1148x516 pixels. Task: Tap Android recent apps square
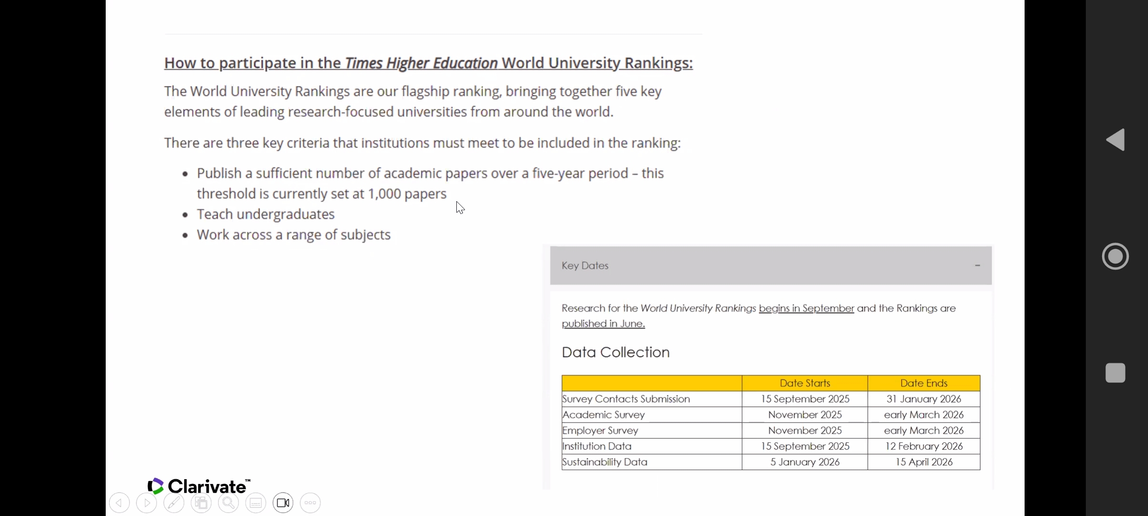pos(1115,373)
